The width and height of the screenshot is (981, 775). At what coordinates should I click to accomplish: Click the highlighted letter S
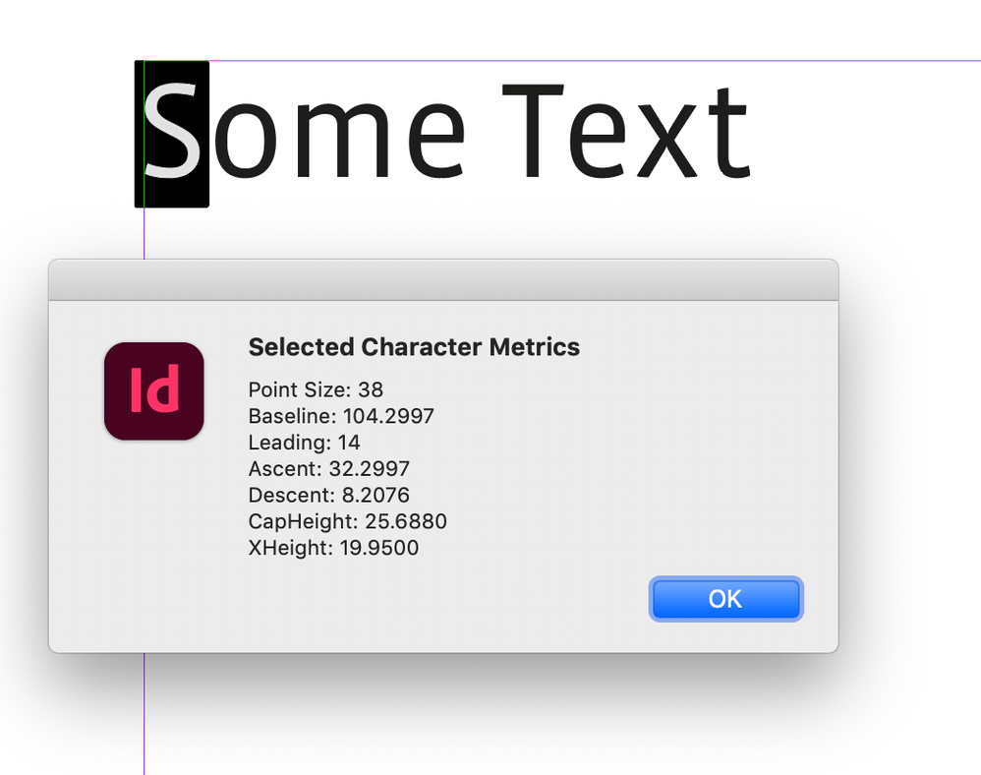[173, 132]
